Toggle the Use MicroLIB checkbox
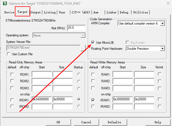Viewport: 172px width, 126px height. click(93, 42)
